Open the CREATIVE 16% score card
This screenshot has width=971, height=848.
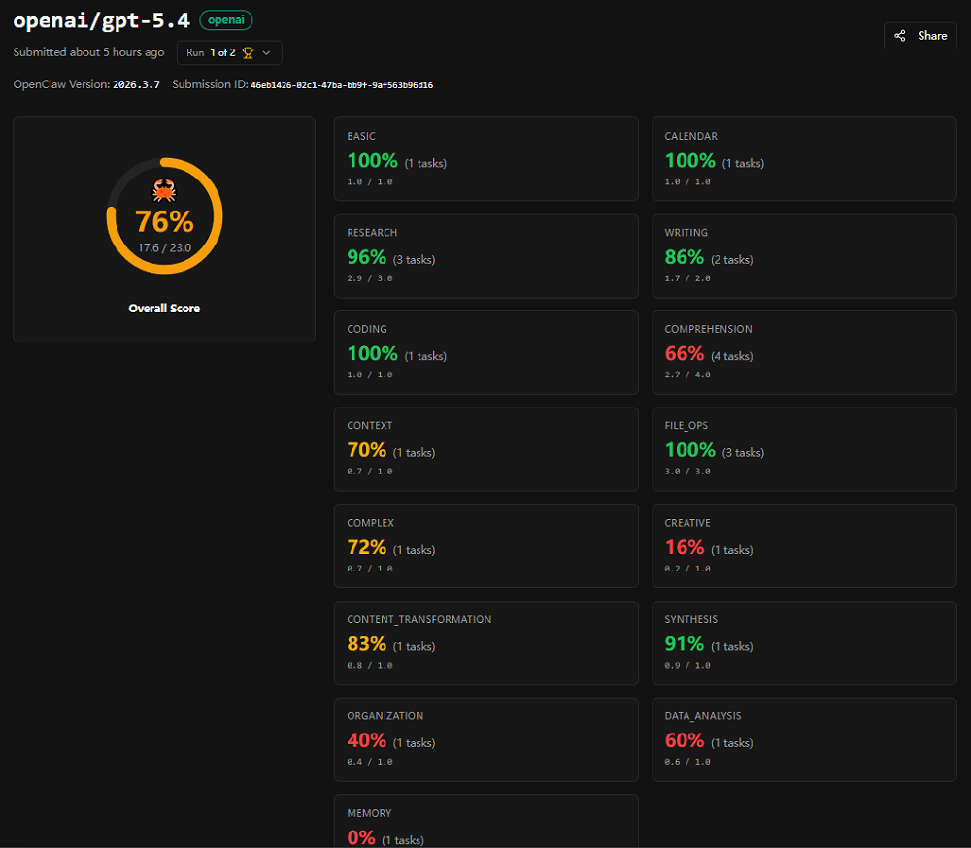[x=803, y=545]
